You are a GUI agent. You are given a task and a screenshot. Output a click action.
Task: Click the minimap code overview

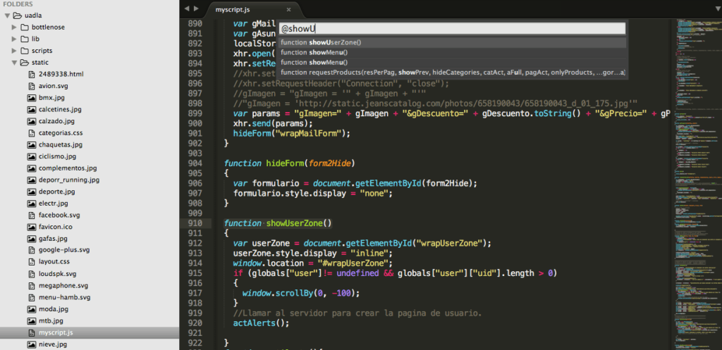(697, 184)
